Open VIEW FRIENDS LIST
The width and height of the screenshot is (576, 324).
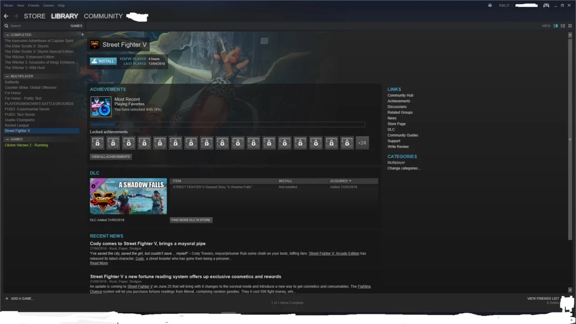click(x=543, y=299)
